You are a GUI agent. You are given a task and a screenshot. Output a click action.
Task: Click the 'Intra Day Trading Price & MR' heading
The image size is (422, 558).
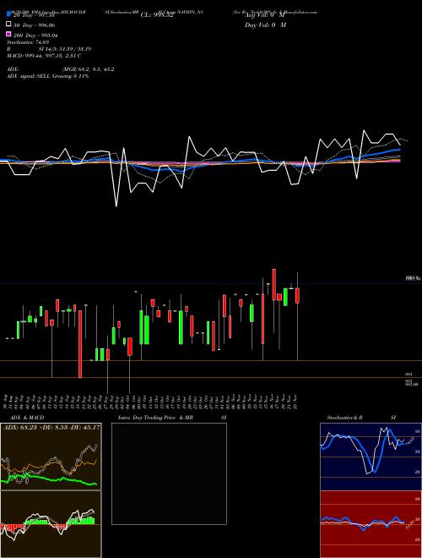click(155, 418)
